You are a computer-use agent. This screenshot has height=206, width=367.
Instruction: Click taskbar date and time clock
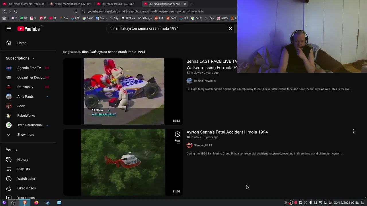tap(346, 203)
